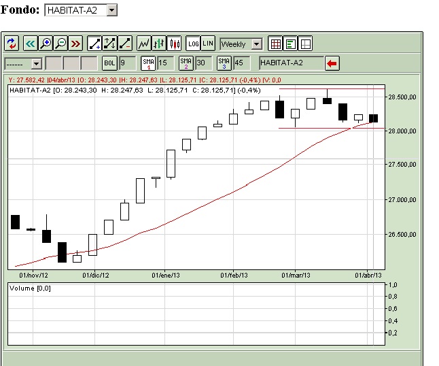Click the third empty indicator parameter box

(x=89, y=63)
